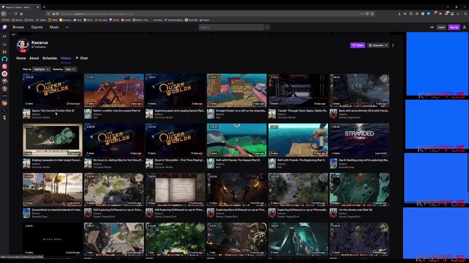Open the I'm the chosen one! (Part 12) title
The image size is (469, 263).
[x=355, y=210]
